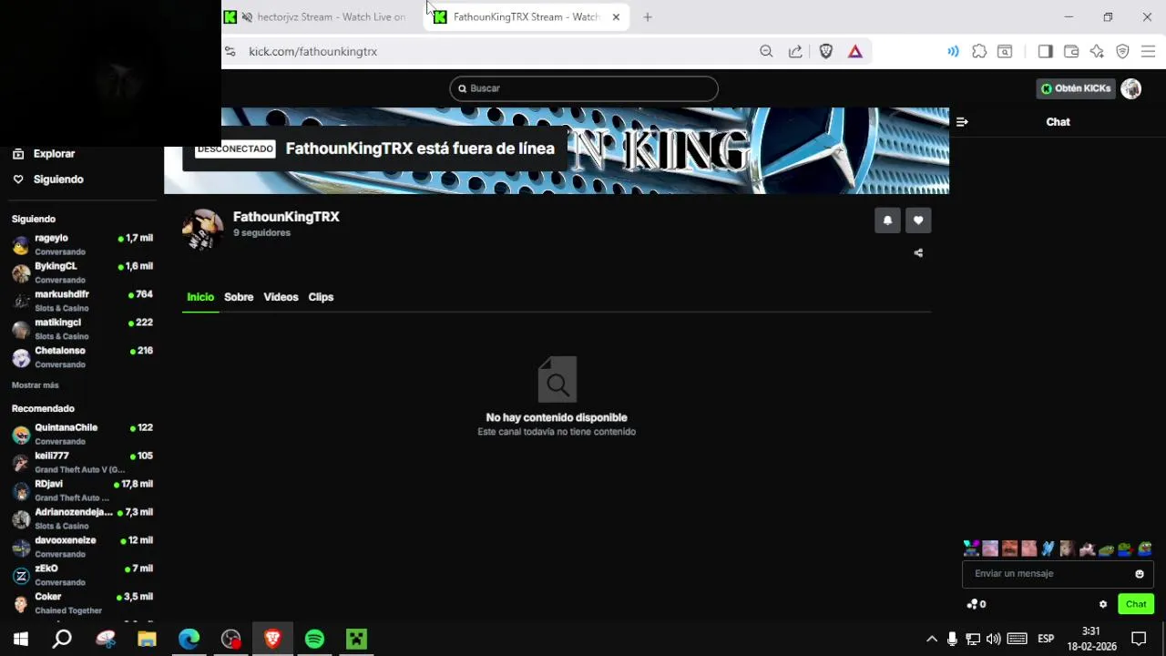Click the zoom-out magnifier icon in address bar
Screen dimensions: 1166x656
click(x=766, y=51)
